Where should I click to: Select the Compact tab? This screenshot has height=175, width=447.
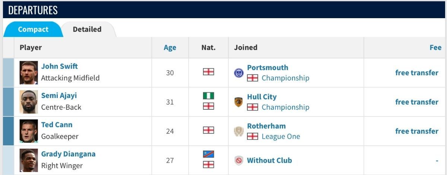pos(33,29)
